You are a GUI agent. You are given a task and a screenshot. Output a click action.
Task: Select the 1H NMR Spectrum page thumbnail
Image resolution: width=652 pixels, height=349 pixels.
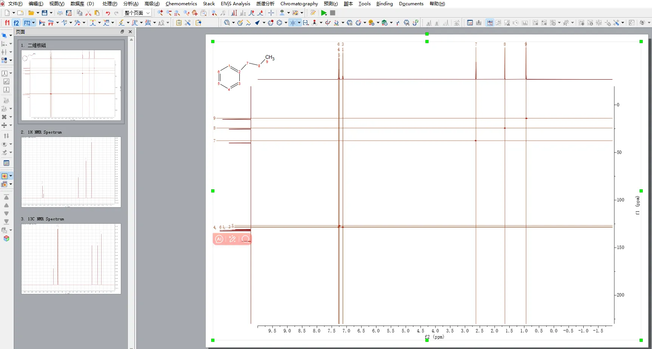pos(71,172)
